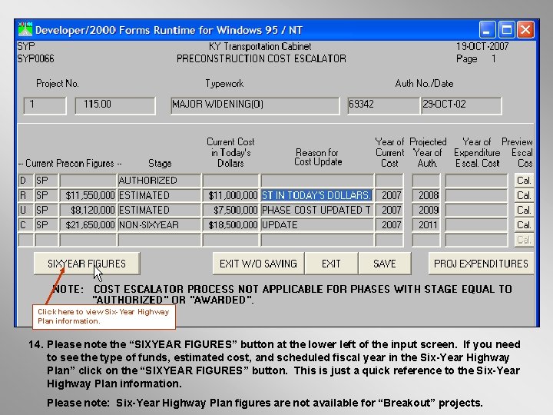Click the SIXYEAR FIGURES button
This screenshot has width=553, height=415.
point(87,264)
